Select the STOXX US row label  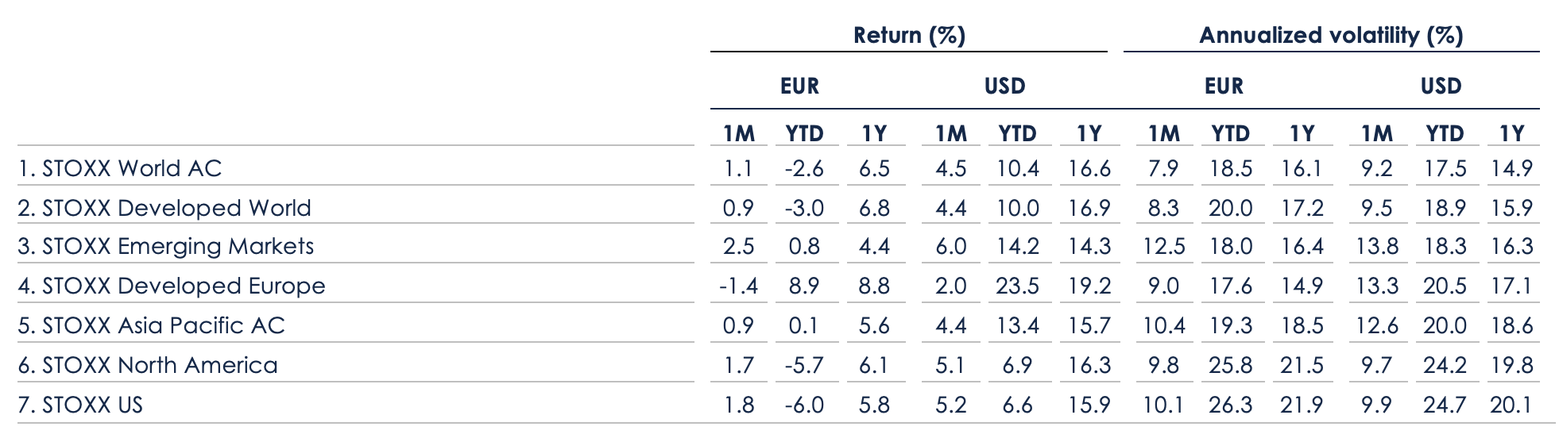pos(80,405)
